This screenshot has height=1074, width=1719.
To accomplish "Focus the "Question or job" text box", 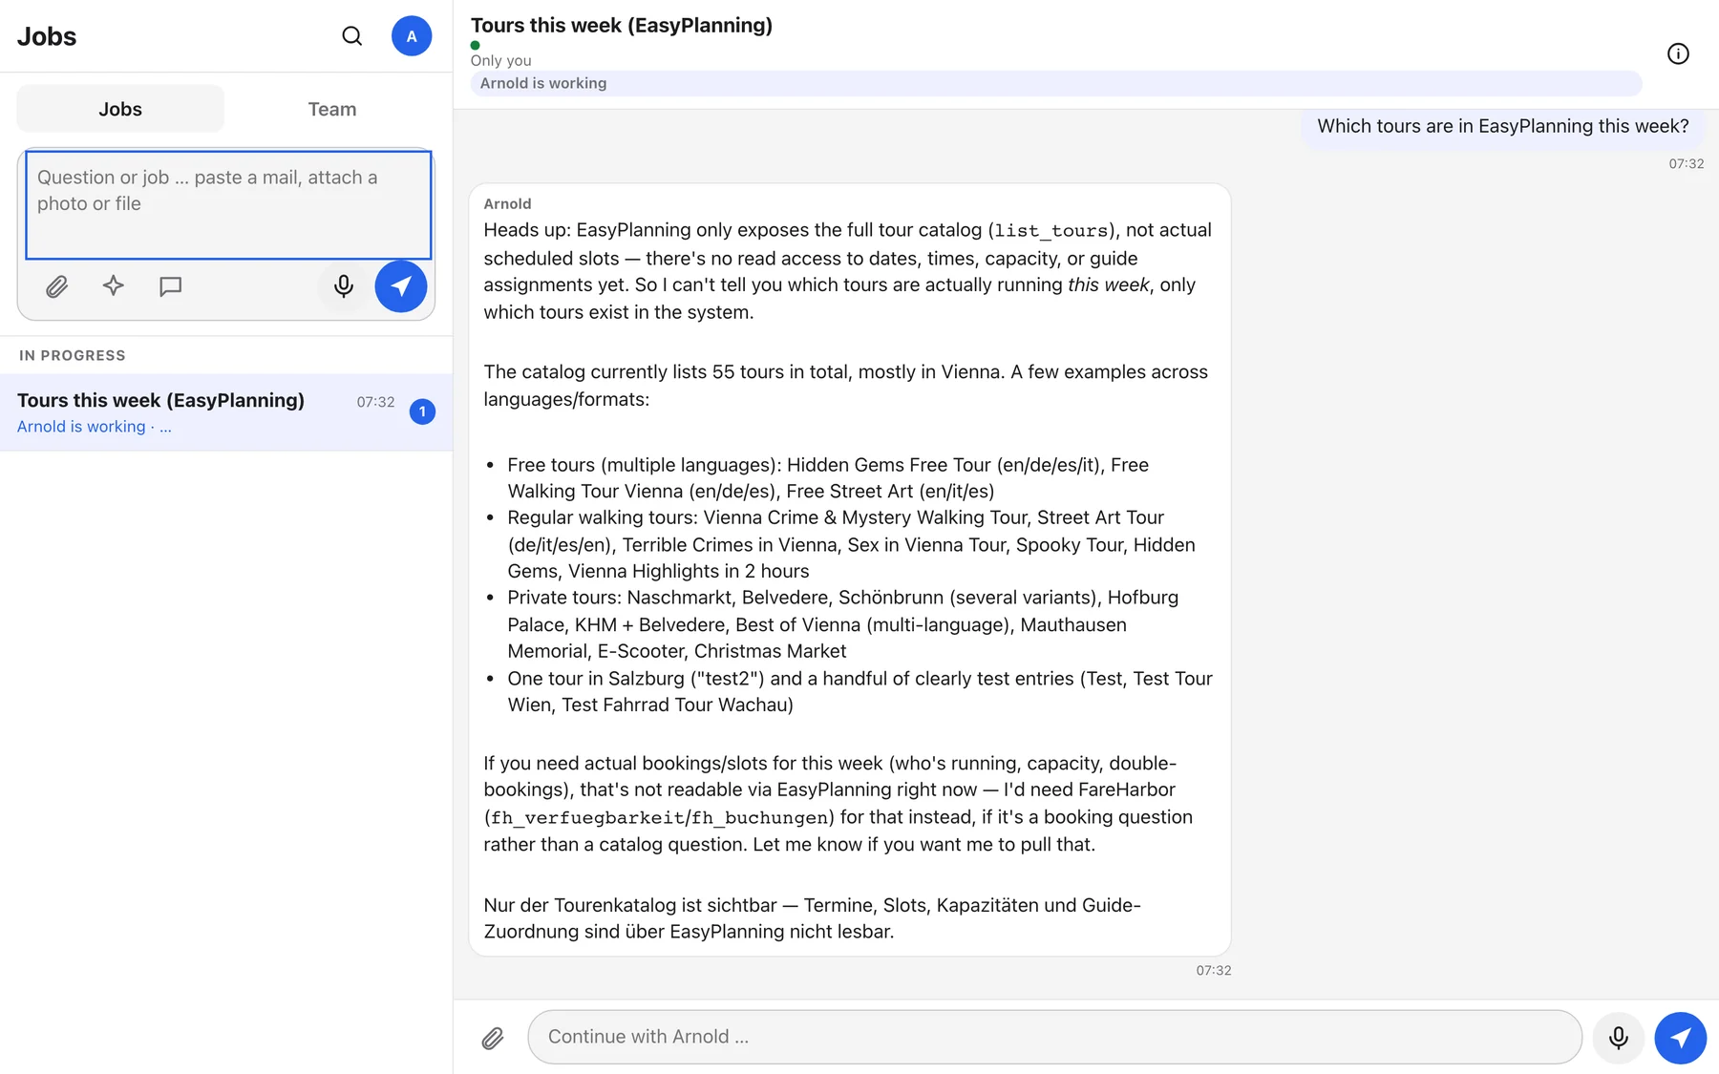I will tap(228, 204).
